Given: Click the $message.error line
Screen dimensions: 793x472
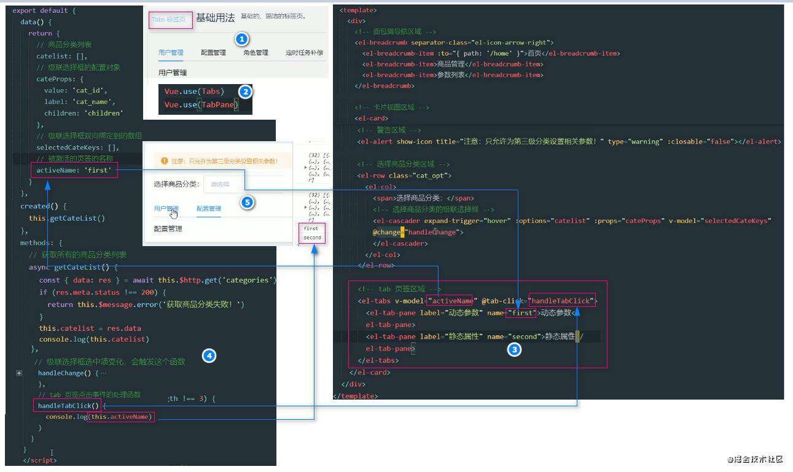Looking at the screenshot, I should pos(146,304).
